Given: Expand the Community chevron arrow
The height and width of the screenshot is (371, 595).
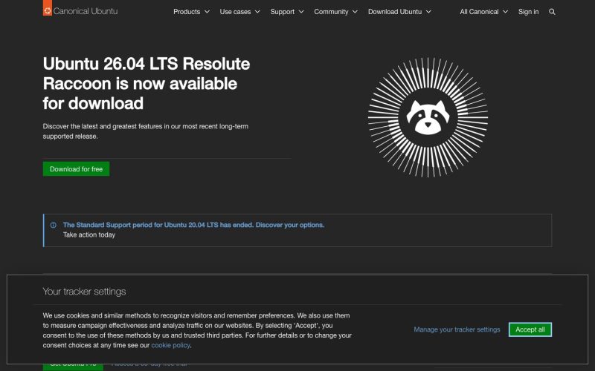Looking at the screenshot, I should point(355,12).
